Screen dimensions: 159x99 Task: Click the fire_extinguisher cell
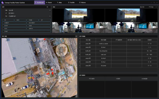(103, 51)
